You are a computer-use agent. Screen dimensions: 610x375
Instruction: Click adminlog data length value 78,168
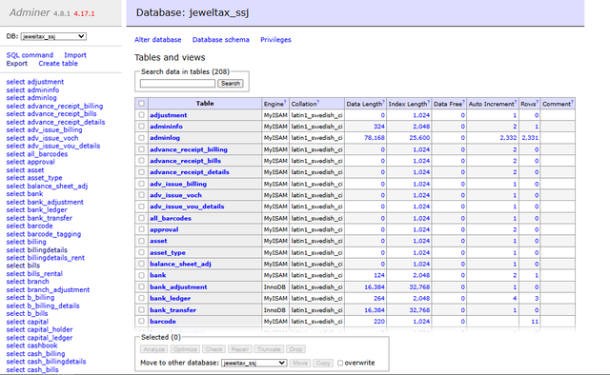375,138
